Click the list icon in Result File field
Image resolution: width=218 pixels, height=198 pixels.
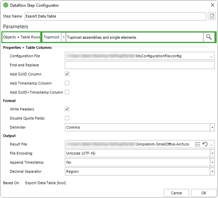tap(198, 144)
